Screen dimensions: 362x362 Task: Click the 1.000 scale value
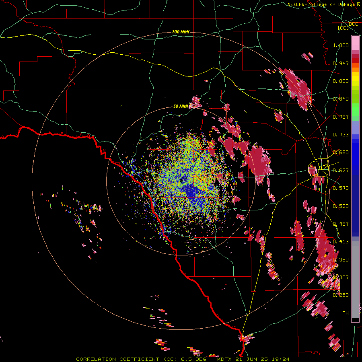click(341, 45)
